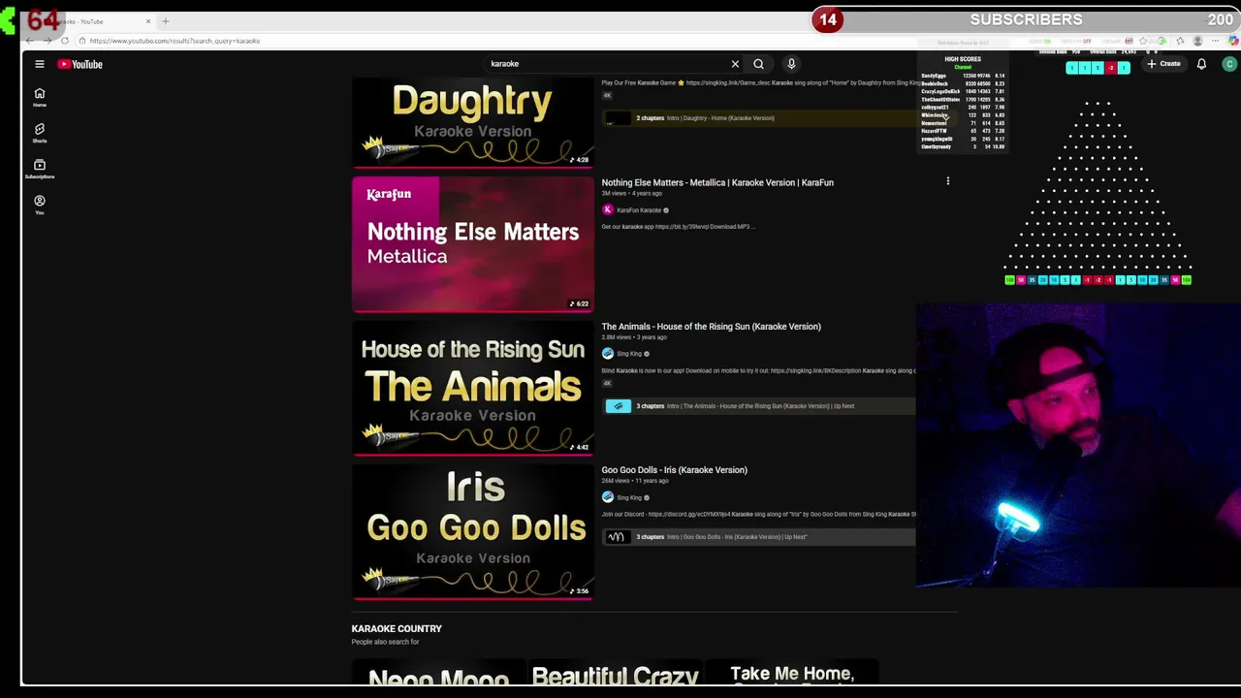Click the YouTube logo

tap(80, 64)
